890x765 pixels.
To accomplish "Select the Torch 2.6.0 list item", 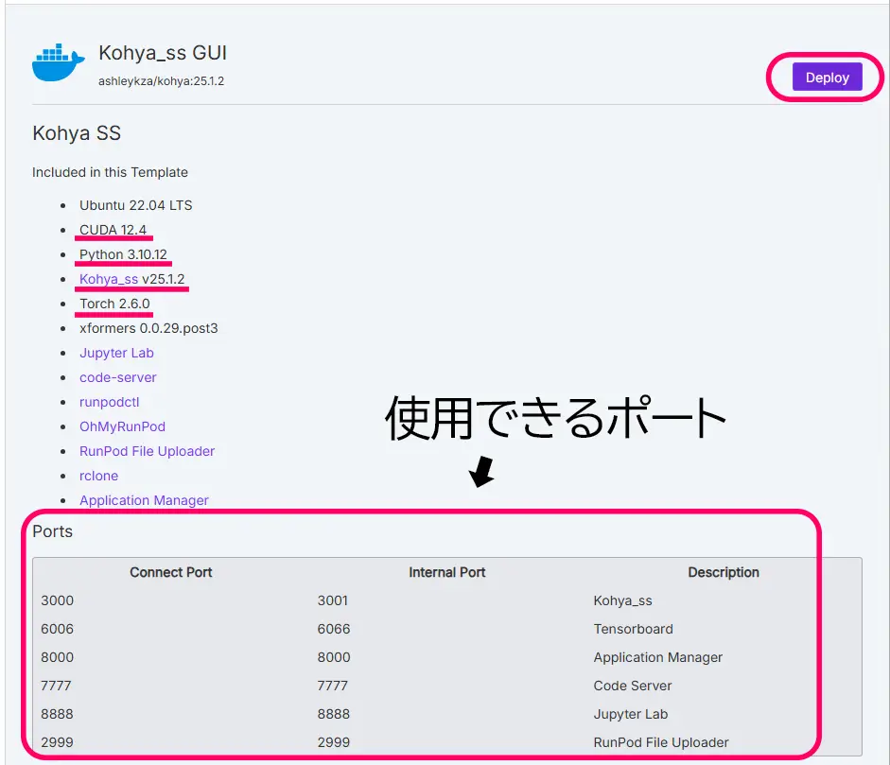I will coord(114,304).
